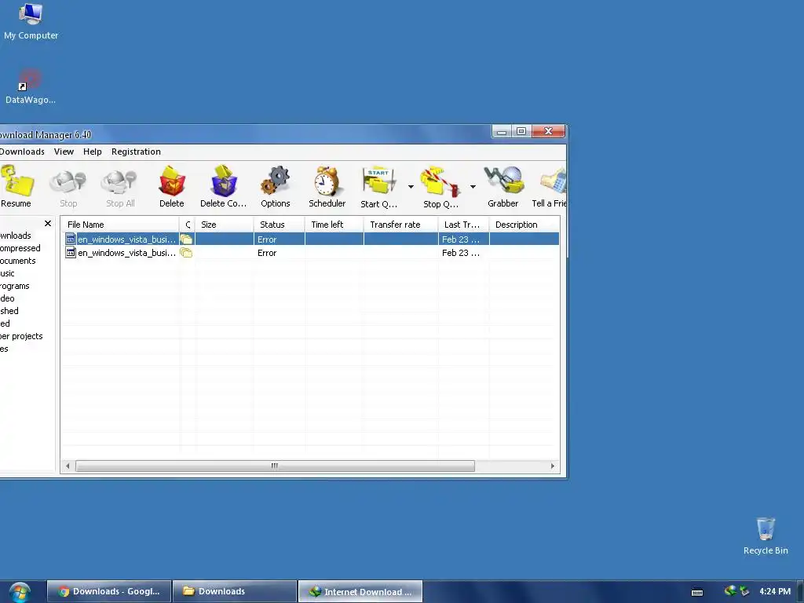The image size is (804, 603).
Task: Close the categories side panel
Action: tap(48, 224)
